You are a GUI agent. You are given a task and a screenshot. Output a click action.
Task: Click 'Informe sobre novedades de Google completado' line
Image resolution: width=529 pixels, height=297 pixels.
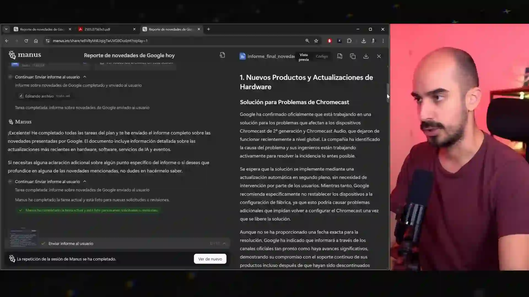(78, 85)
